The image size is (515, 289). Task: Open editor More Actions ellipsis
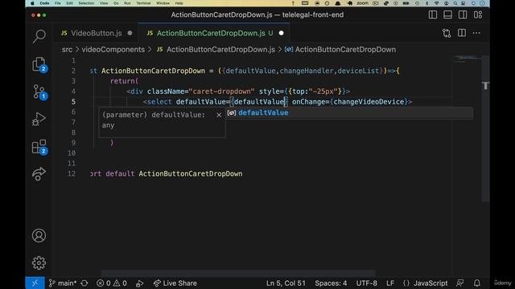click(x=476, y=33)
